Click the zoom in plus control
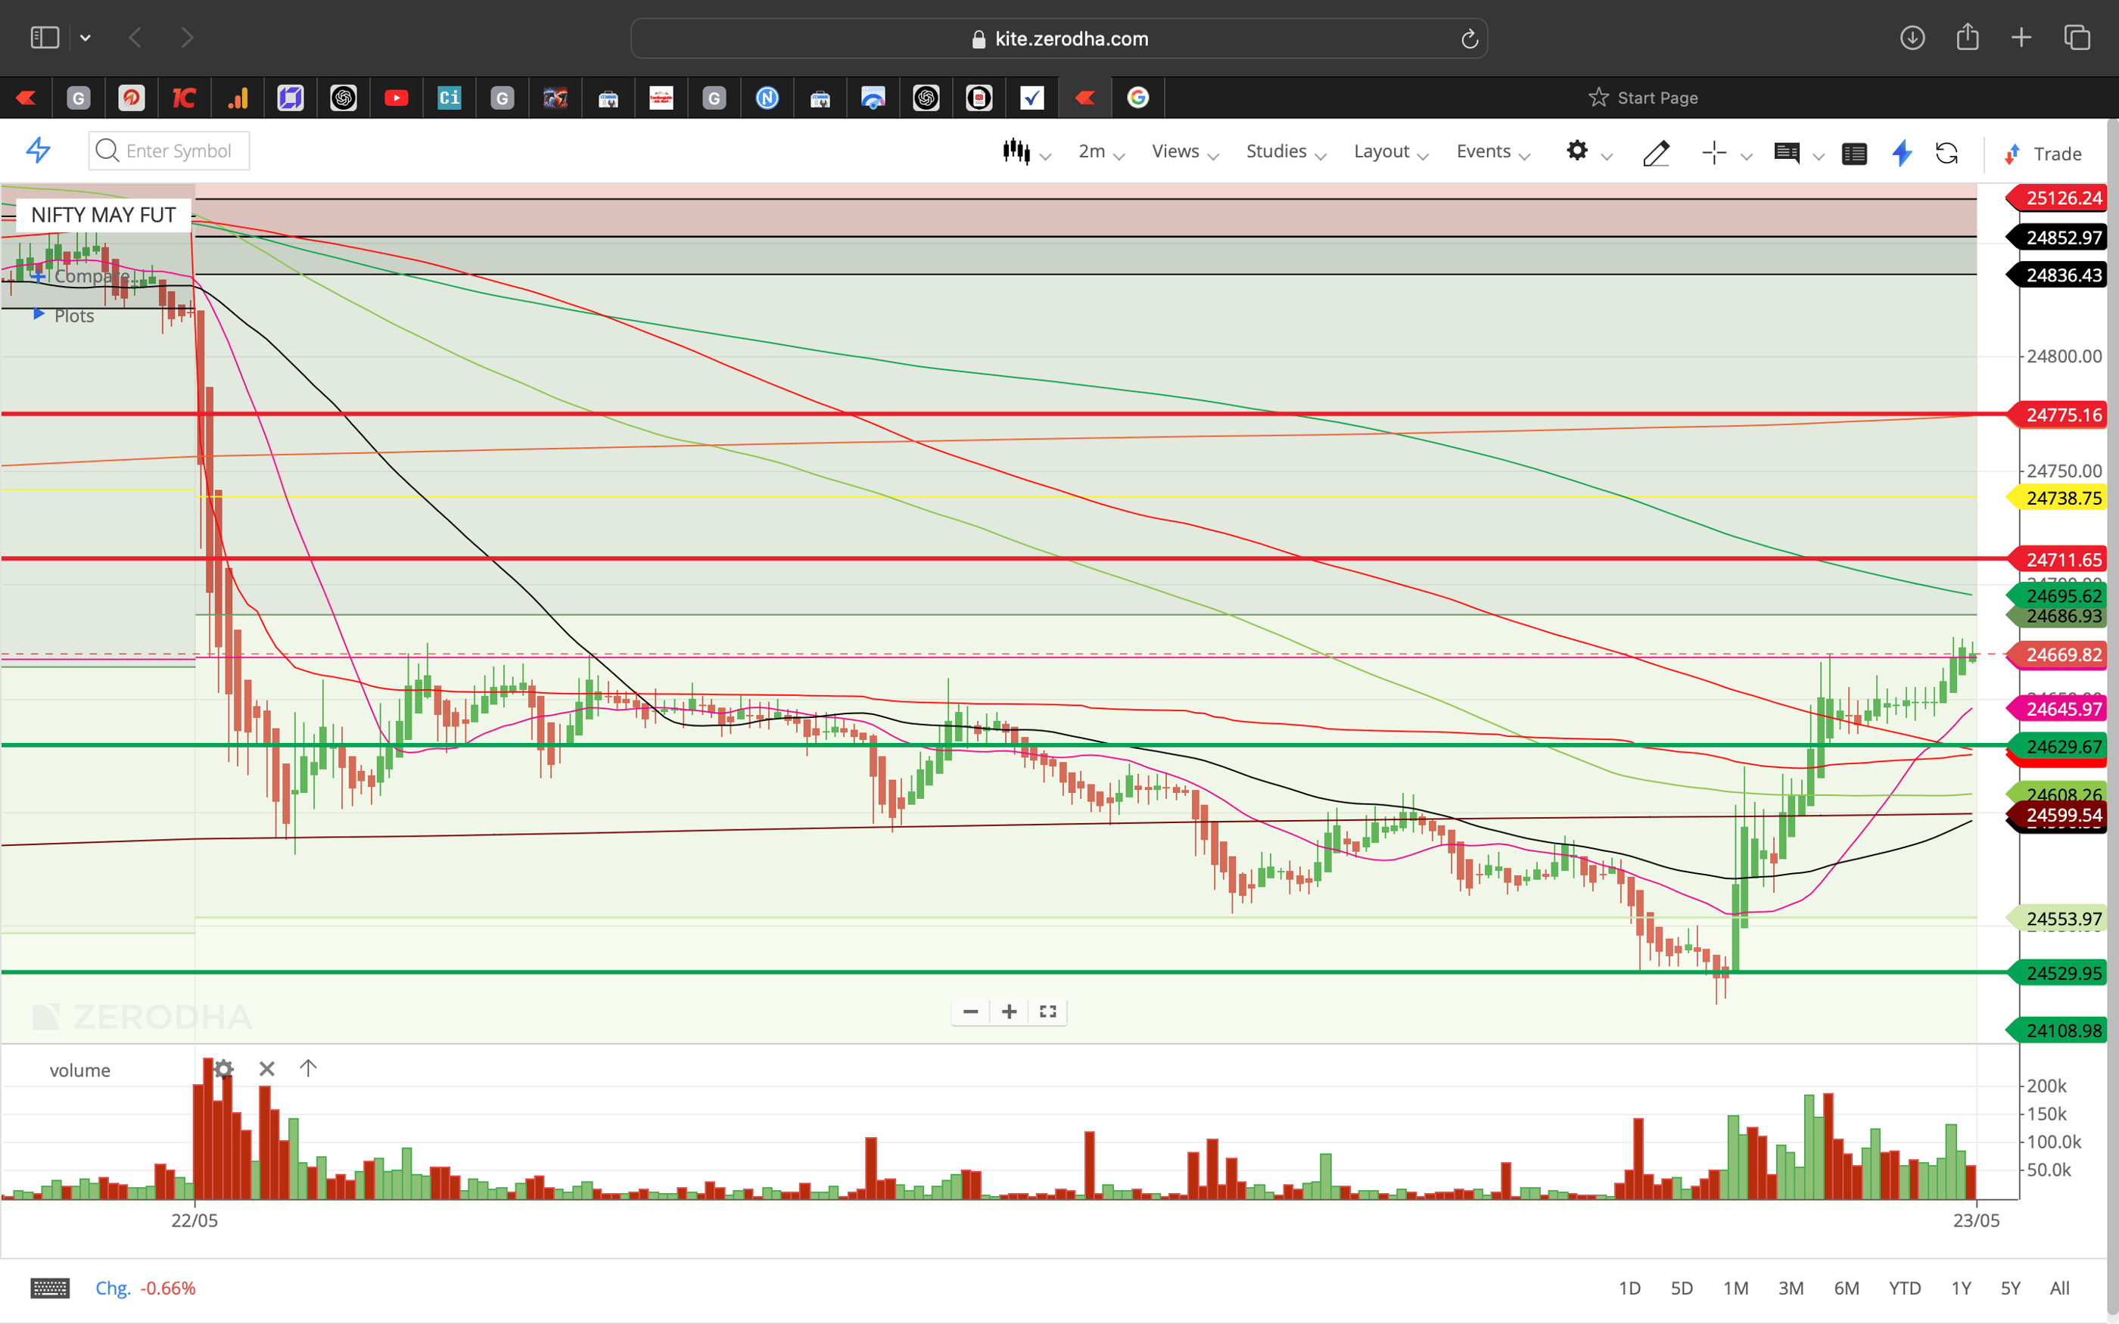The height and width of the screenshot is (1324, 2119). pos(1009,1012)
